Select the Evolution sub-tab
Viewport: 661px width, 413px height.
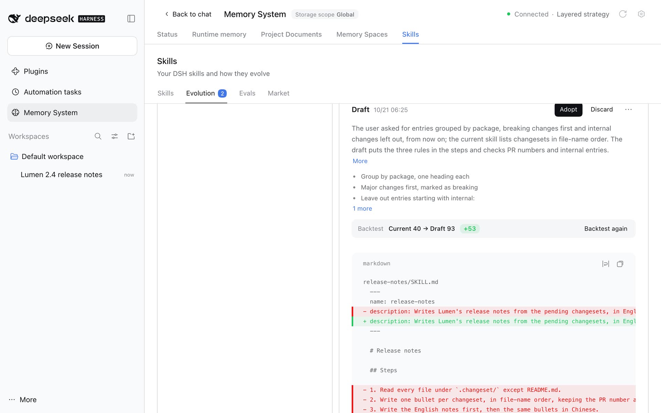coord(206,93)
